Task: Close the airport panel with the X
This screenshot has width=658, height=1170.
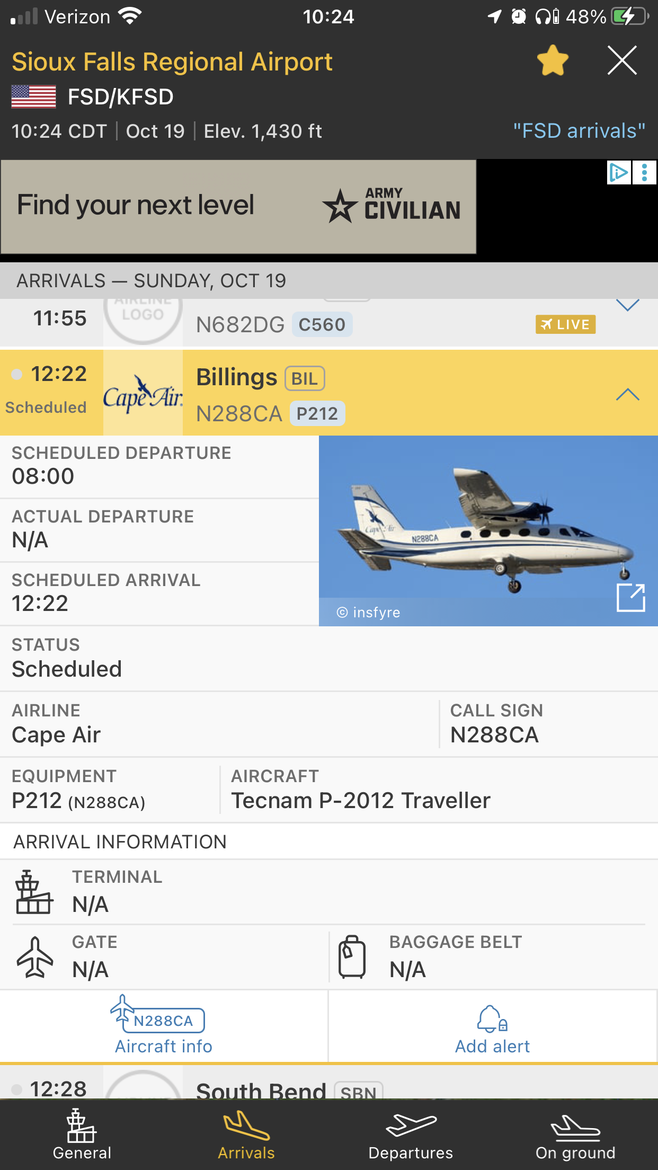Action: (622, 60)
